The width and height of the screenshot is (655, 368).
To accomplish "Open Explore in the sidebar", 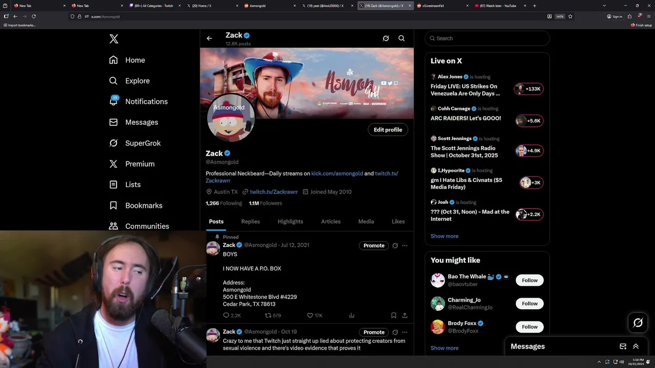I will point(129,81).
